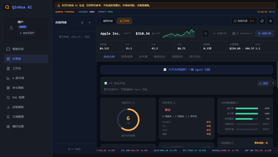Screen dimensions: 278x157
Task: Click the 今天为何涨跌 Agent 归因 banner
Action: [187, 70]
